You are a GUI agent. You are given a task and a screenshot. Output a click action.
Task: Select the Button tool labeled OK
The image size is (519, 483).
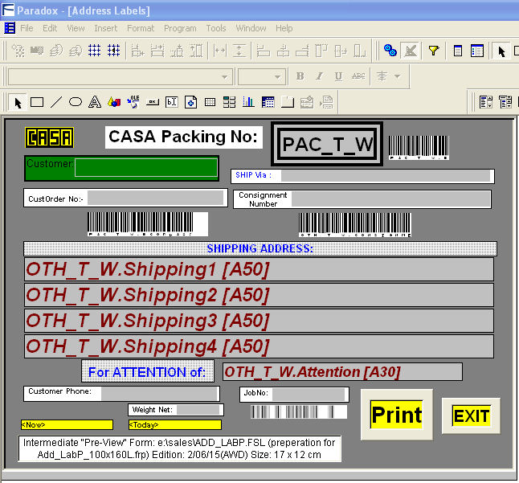[153, 102]
